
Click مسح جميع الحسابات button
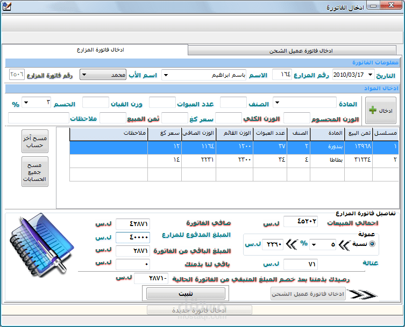coord(35,171)
